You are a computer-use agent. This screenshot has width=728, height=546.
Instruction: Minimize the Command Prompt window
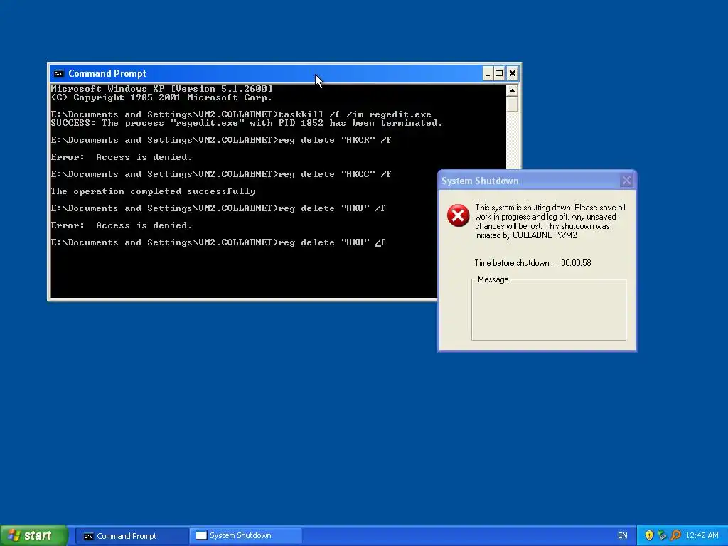[x=487, y=73]
